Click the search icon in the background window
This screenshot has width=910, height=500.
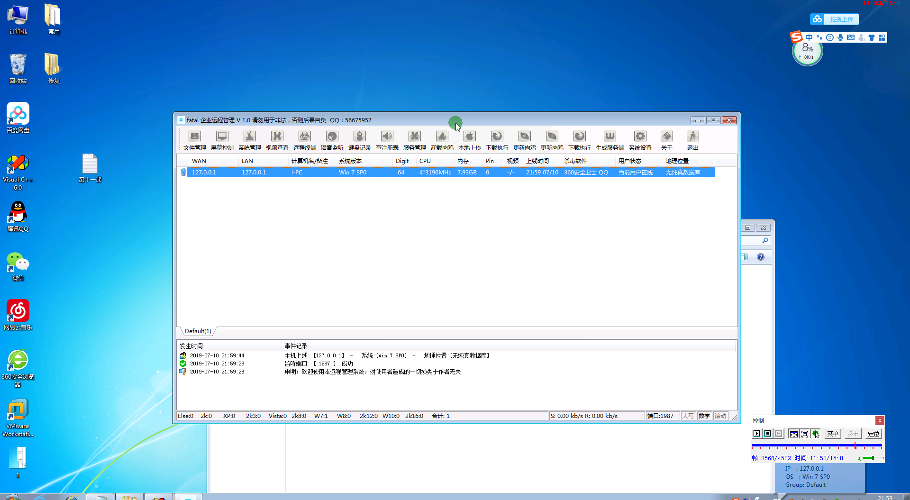pyautogui.click(x=764, y=241)
